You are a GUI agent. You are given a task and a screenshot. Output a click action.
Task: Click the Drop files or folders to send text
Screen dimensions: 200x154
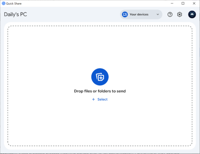click(100, 91)
